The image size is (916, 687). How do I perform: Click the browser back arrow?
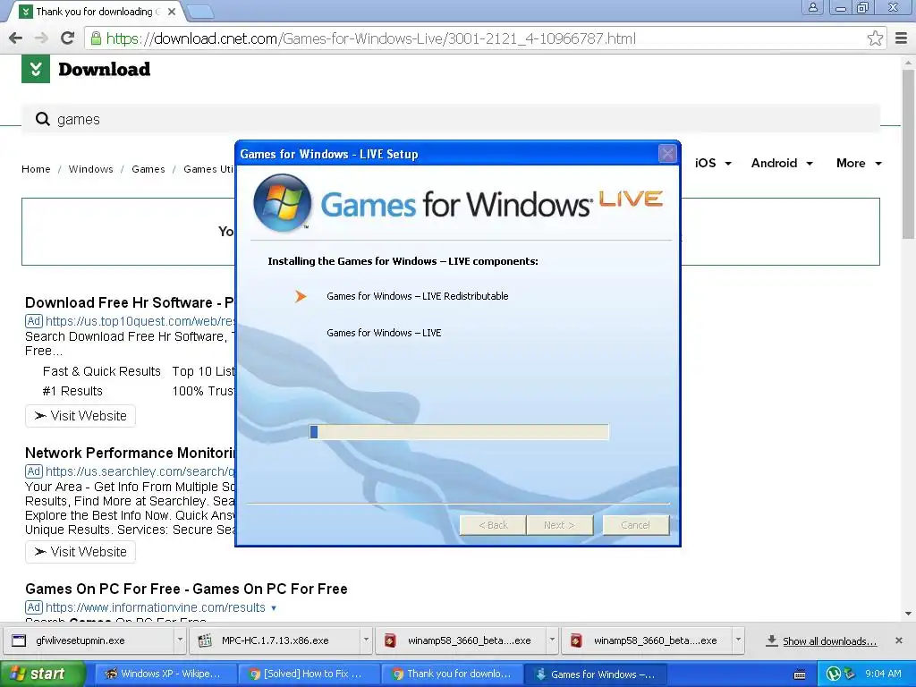[16, 38]
